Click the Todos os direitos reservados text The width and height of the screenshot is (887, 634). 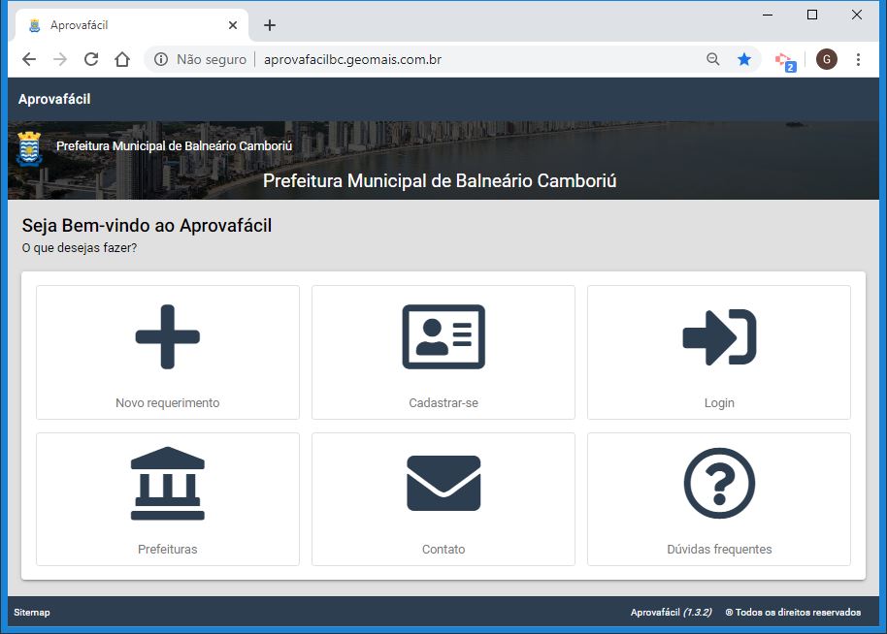(x=793, y=612)
